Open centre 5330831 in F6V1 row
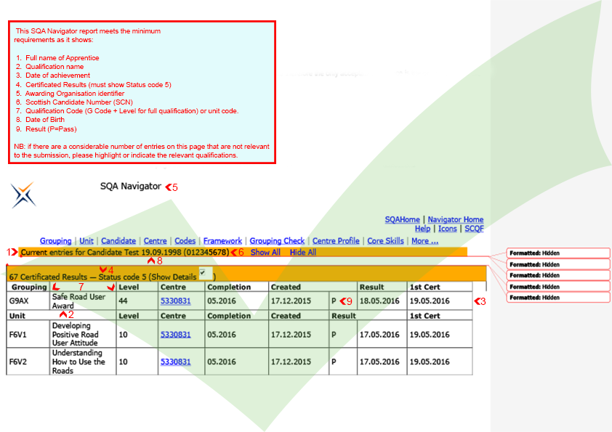This screenshot has height=432, width=612. tap(176, 335)
